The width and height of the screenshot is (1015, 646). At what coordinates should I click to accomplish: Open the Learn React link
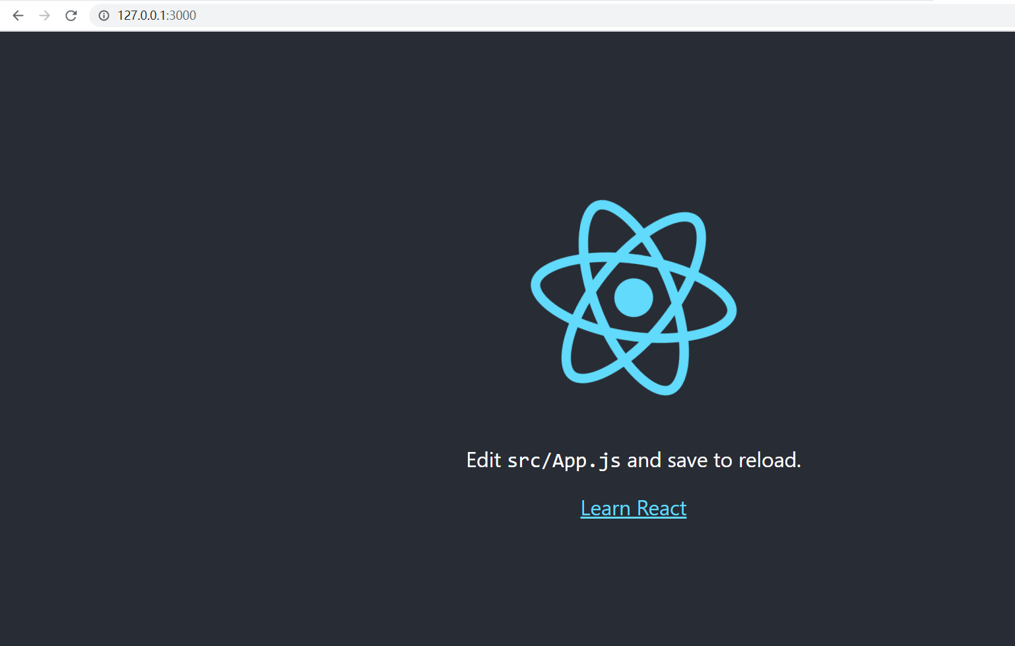coord(634,508)
